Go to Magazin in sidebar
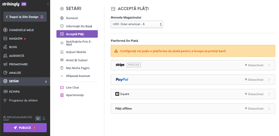This screenshot has width=279, height=136. coord(16,38)
